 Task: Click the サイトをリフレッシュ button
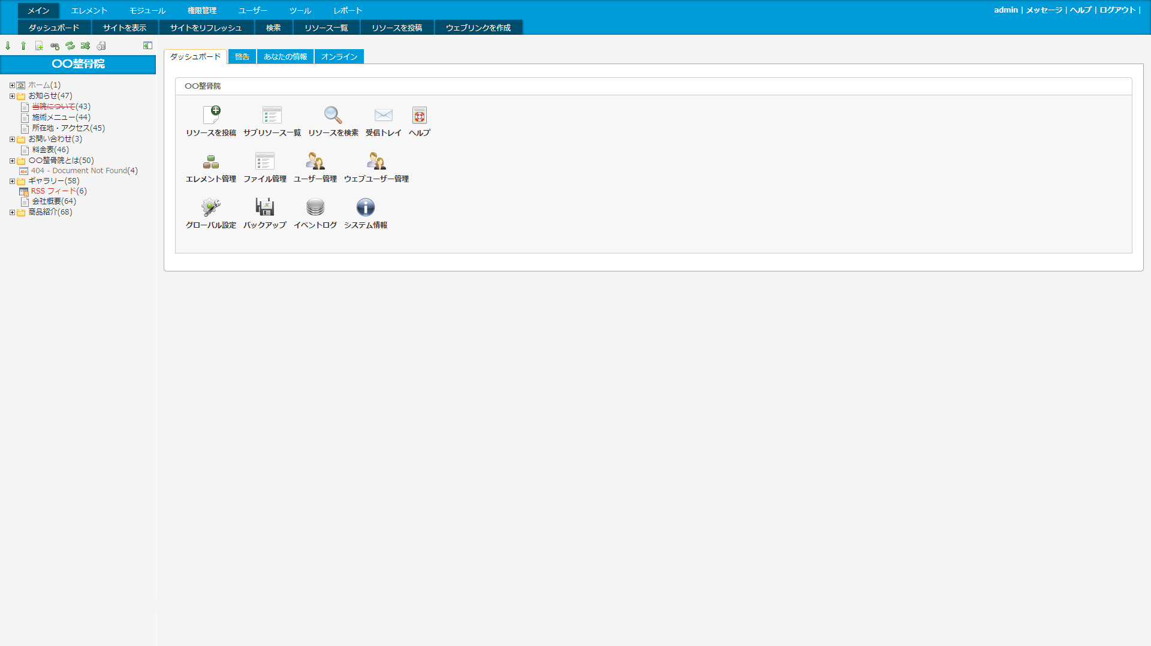206,28
